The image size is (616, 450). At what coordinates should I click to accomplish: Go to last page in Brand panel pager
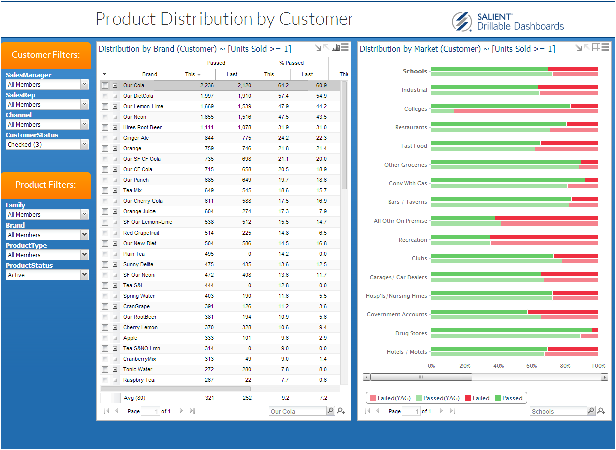pyautogui.click(x=192, y=411)
